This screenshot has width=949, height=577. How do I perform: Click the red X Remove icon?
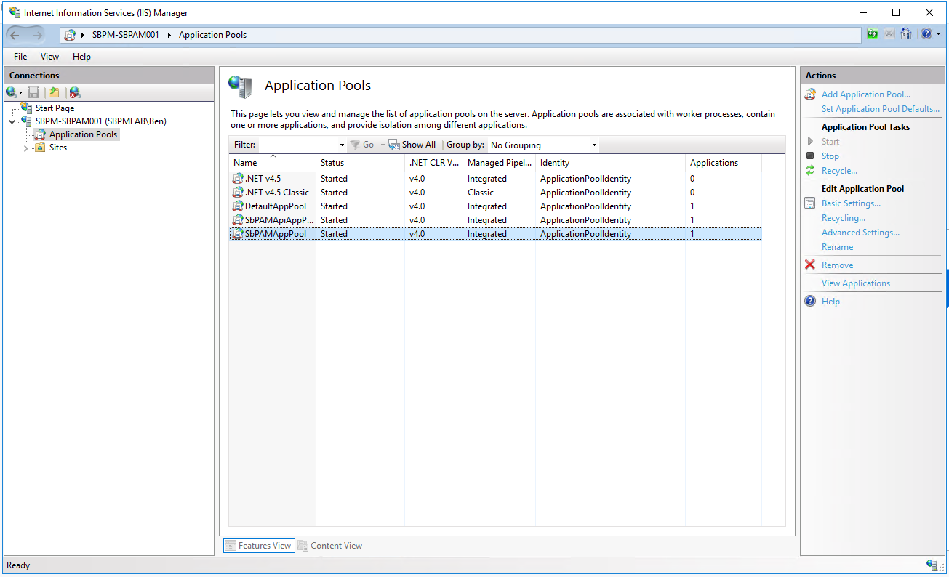click(810, 265)
